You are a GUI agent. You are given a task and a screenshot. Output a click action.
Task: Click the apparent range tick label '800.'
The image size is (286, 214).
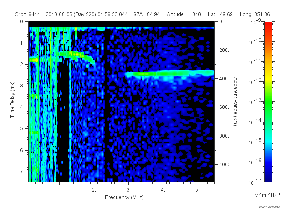224,136
